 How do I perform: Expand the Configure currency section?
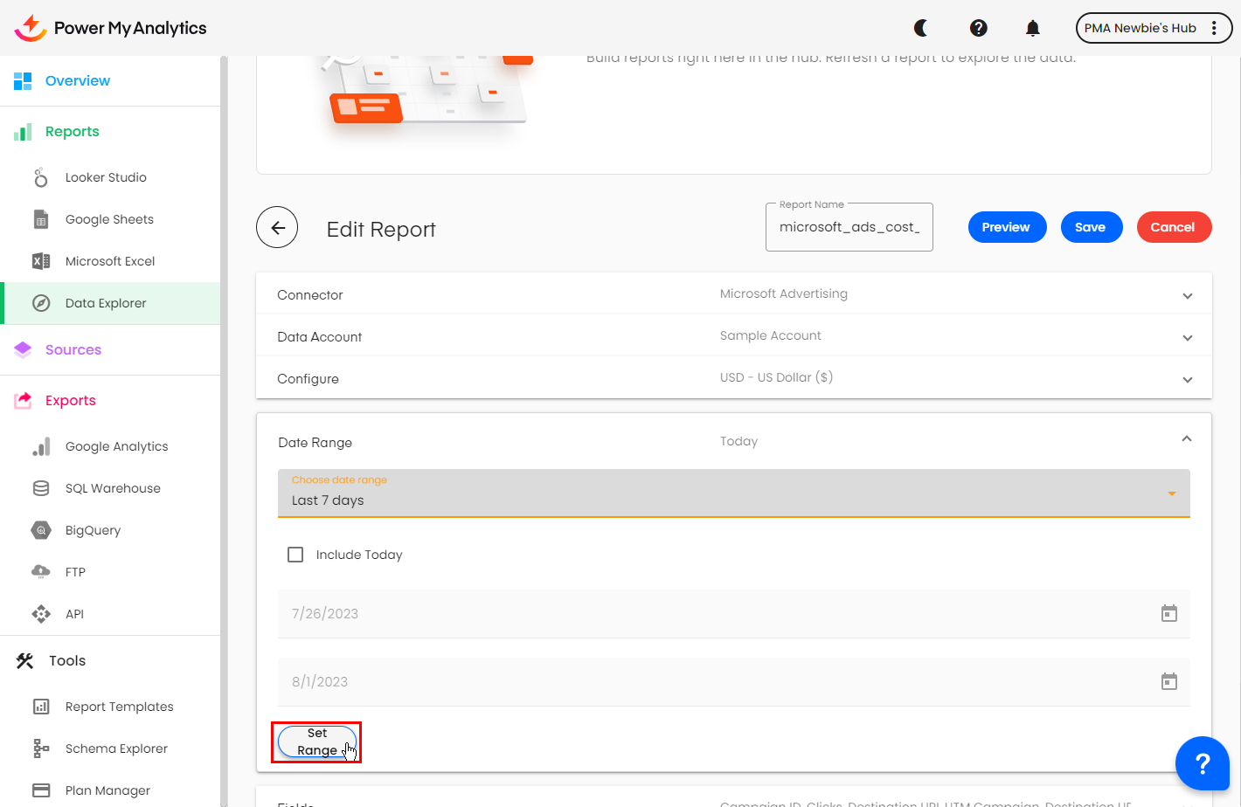pos(1187,379)
